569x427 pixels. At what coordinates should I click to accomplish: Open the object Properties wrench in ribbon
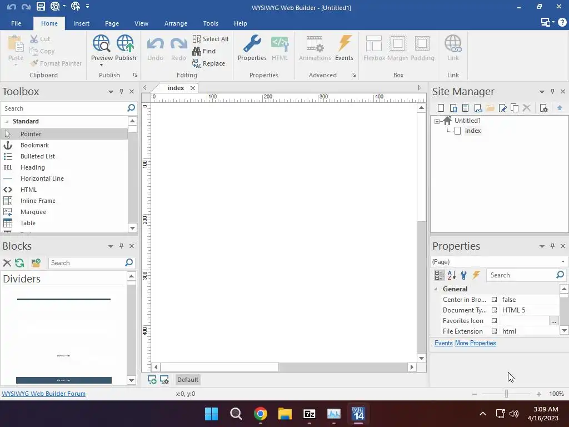point(252,43)
